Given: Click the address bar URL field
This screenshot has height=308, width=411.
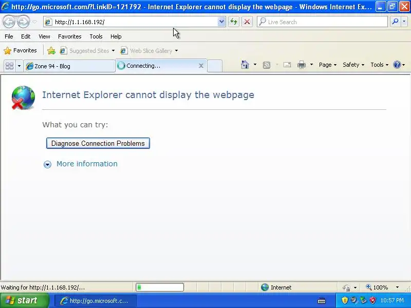Looking at the screenshot, I should (x=131, y=22).
